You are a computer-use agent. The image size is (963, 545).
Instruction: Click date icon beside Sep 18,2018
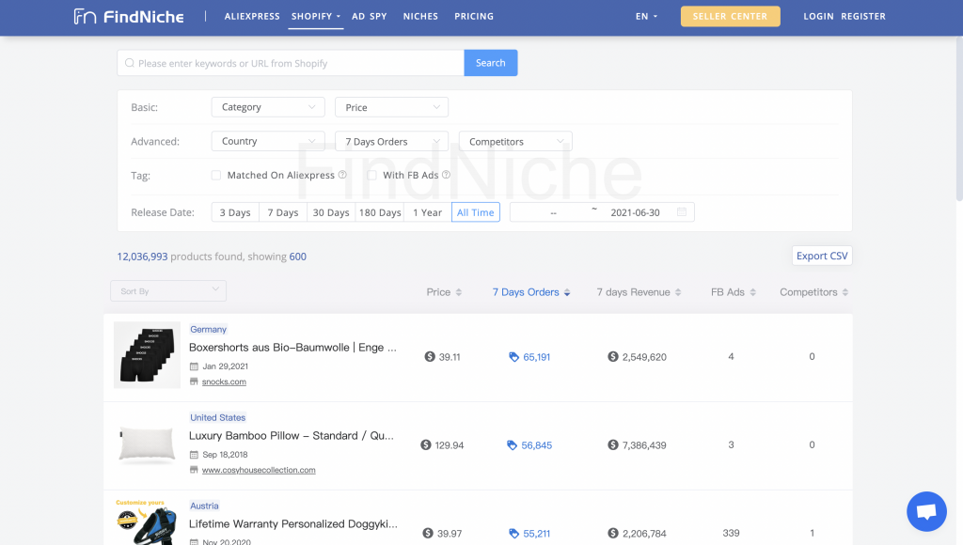[x=194, y=455]
